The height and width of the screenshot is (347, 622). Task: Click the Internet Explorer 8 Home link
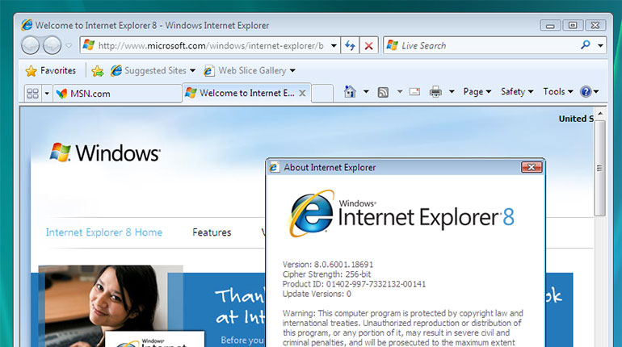coord(104,232)
